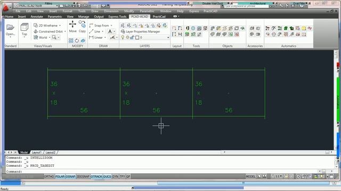This screenshot has height=191, width=341.
Task: Click the +IA icon in Objects panel
Action: click(x=243, y=28)
